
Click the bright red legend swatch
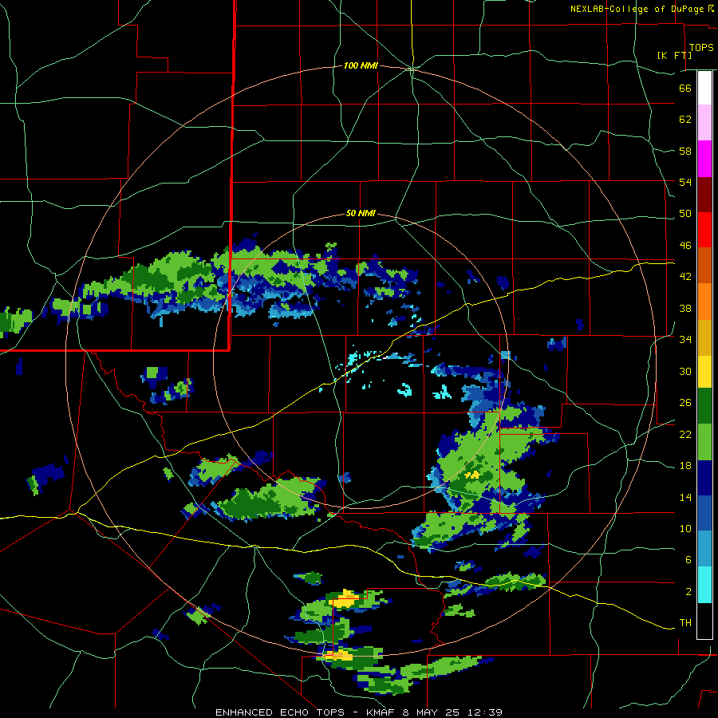(x=704, y=230)
